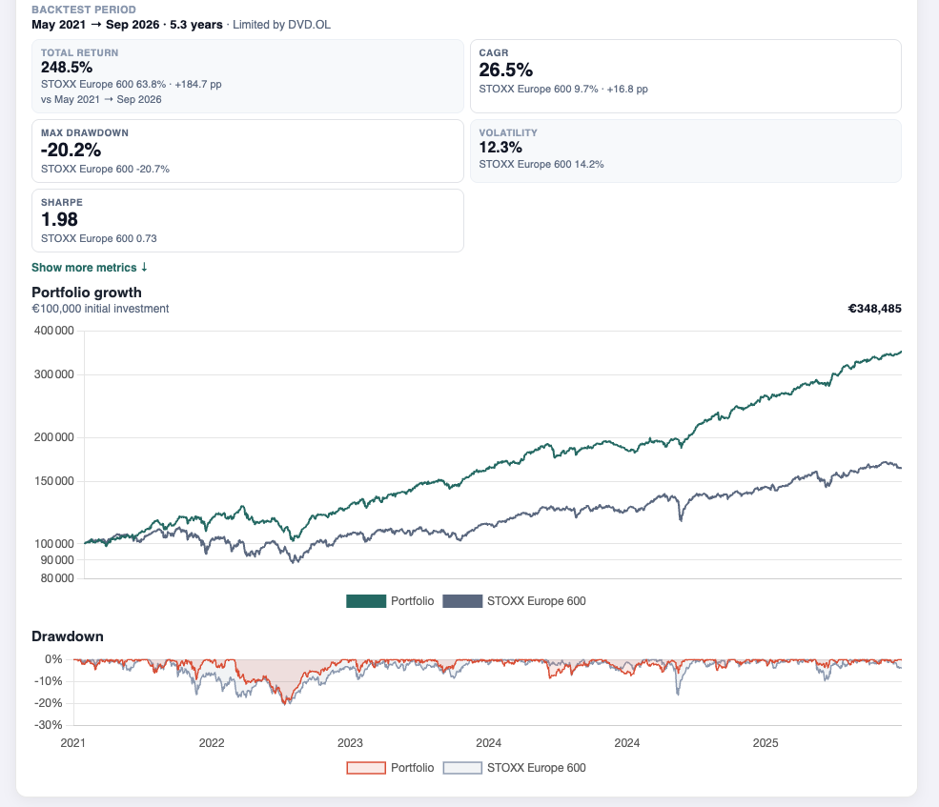The image size is (939, 807).
Task: Click '€100,000 initial investment' subtitle
Action: coord(101,309)
